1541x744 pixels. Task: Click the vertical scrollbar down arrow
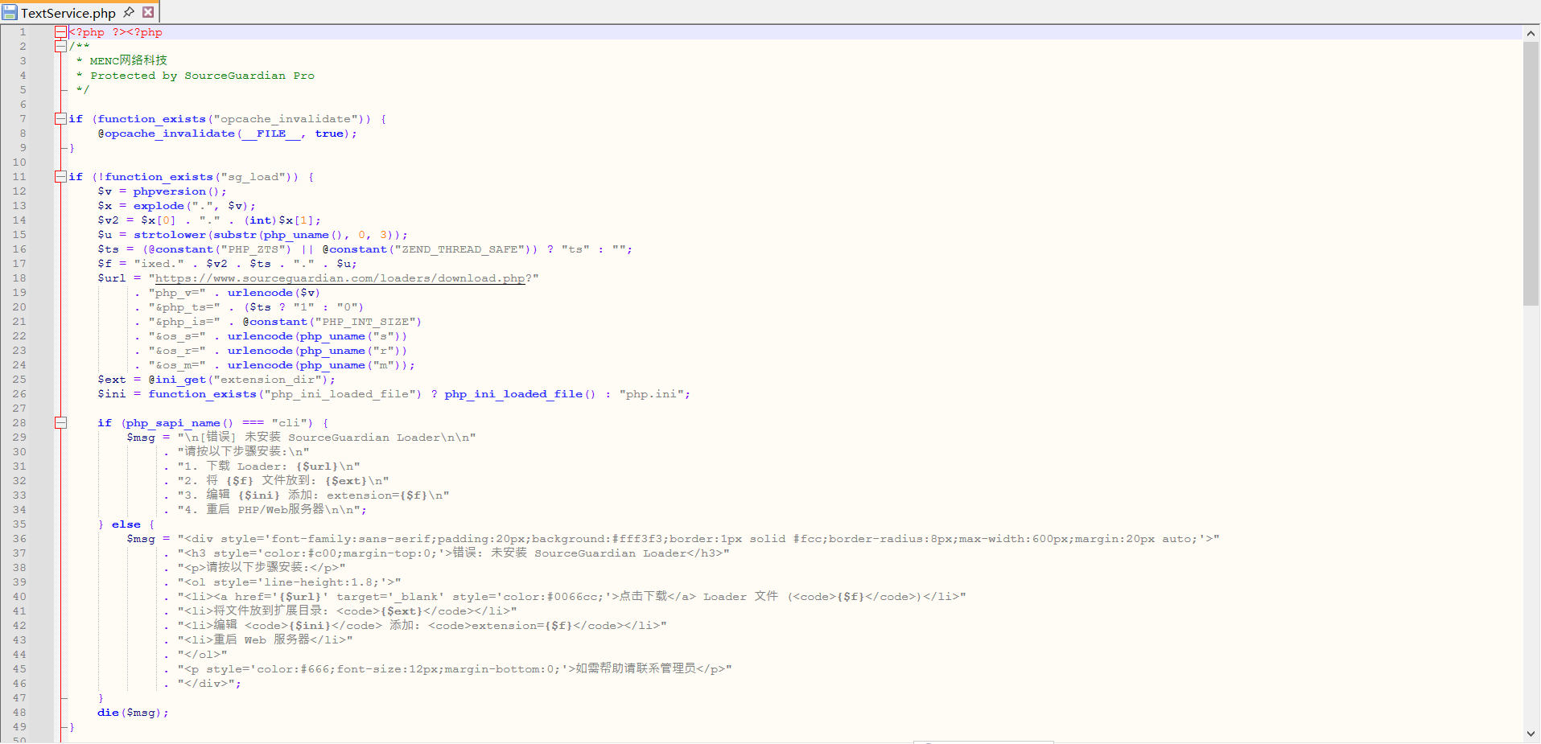(x=1531, y=734)
